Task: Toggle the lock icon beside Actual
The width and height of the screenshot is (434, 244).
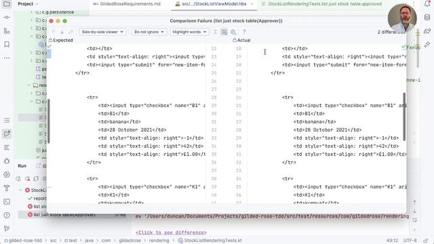Action: pyautogui.click(x=235, y=41)
